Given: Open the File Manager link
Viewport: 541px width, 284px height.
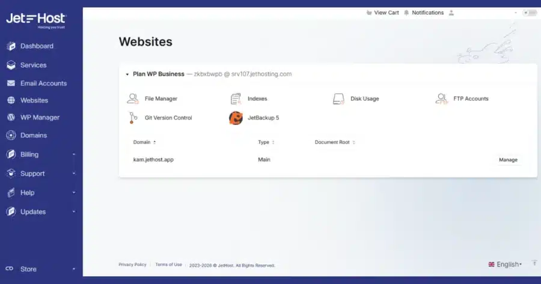Looking at the screenshot, I should pyautogui.click(x=161, y=98).
